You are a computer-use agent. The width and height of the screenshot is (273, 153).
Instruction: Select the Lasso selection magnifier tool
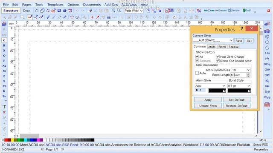pyautogui.click(x=23, y=17)
